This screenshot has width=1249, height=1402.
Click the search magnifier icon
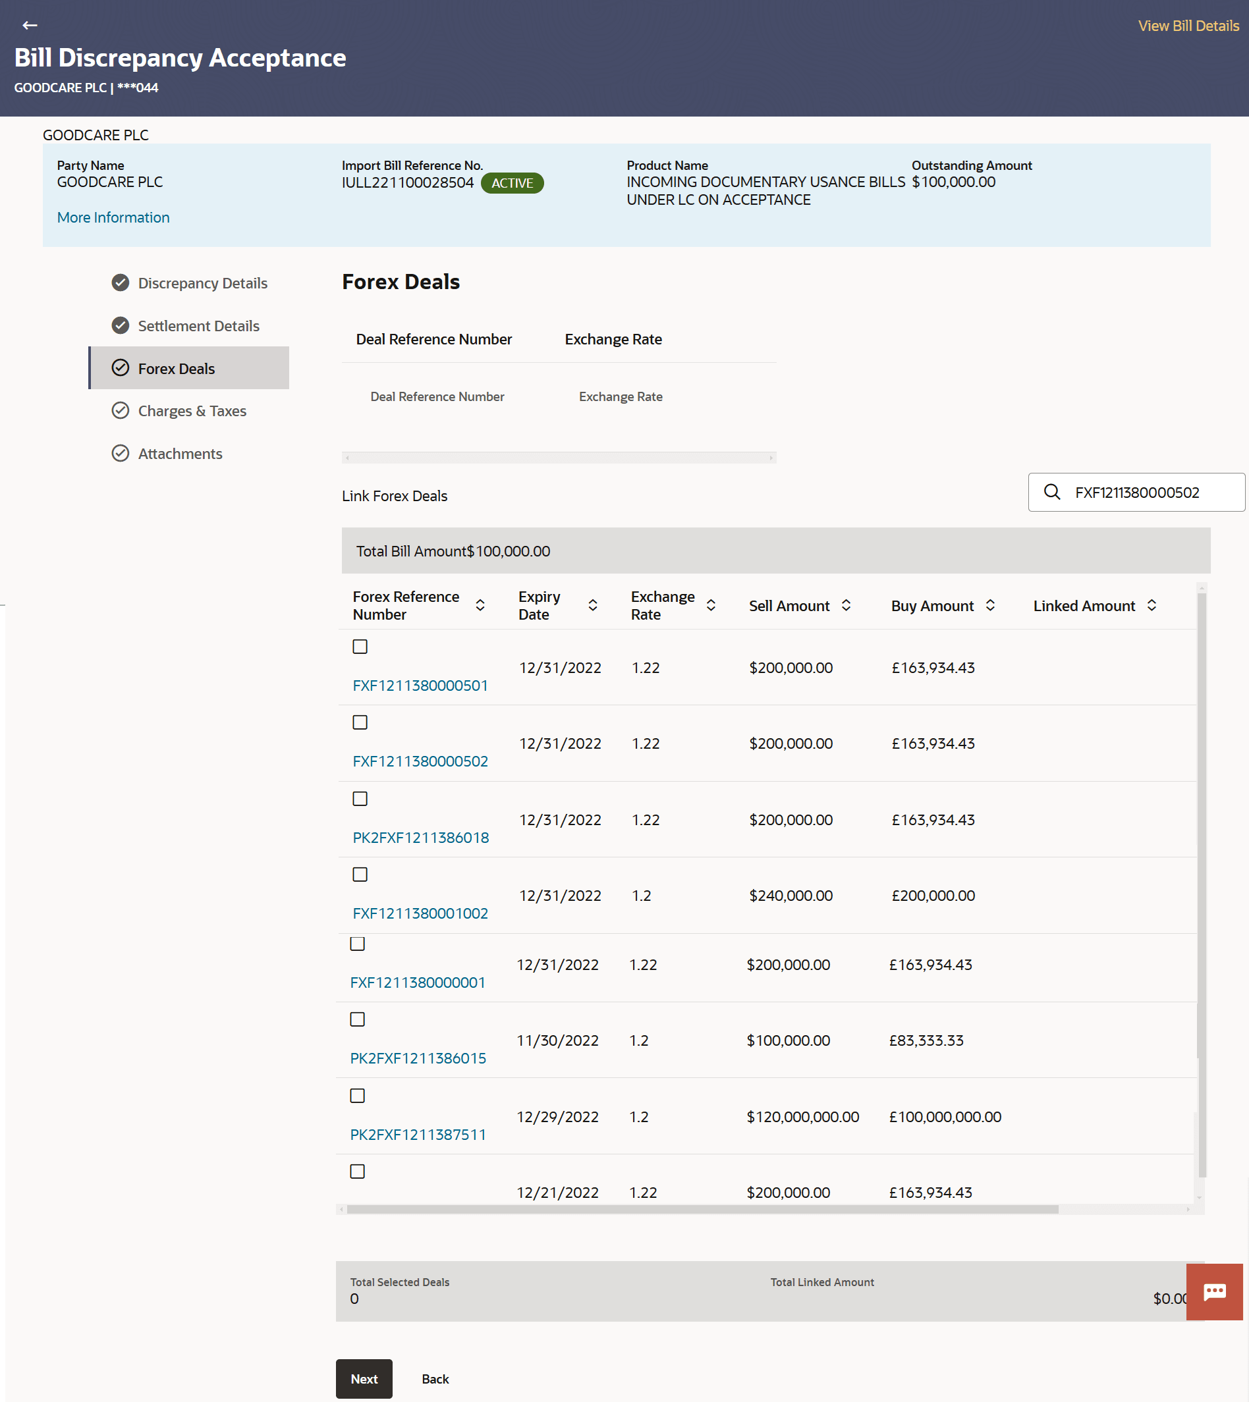pyautogui.click(x=1051, y=492)
